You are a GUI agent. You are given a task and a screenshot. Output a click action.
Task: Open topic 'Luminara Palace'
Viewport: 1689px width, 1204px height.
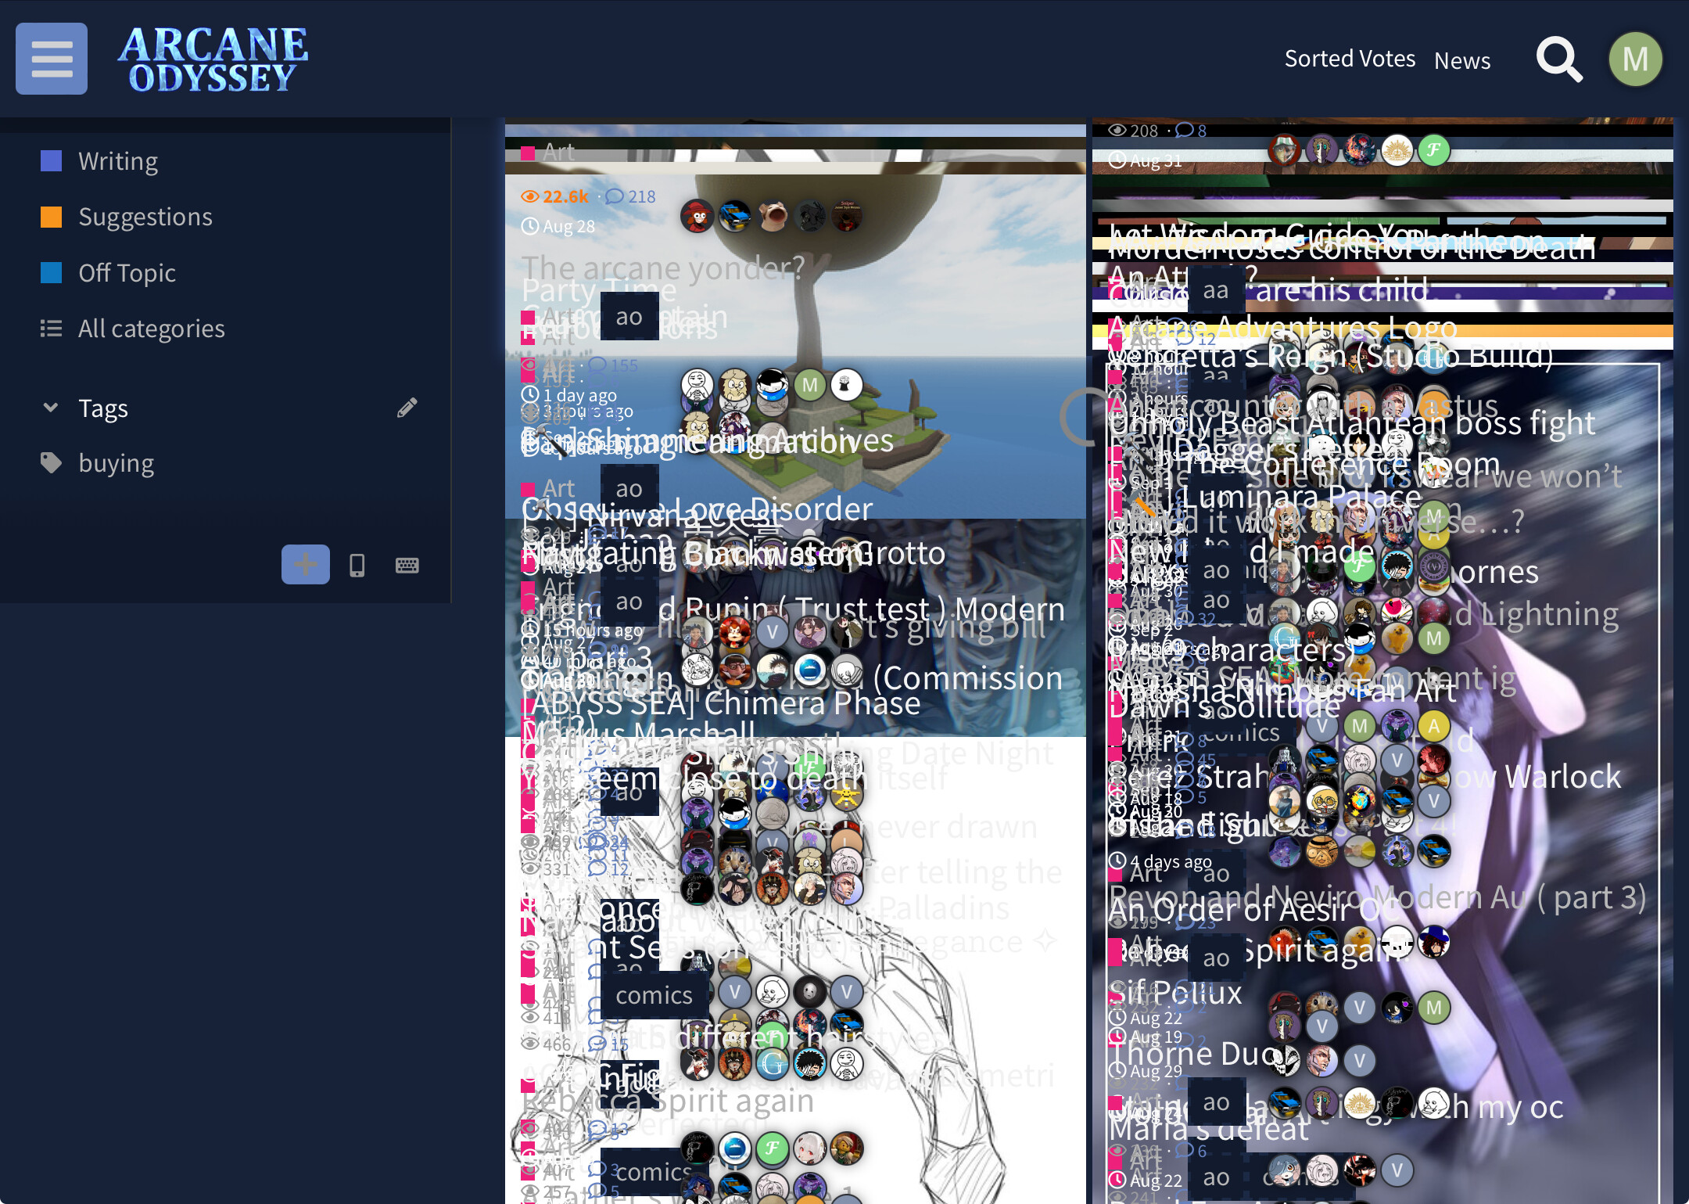click(x=1300, y=497)
